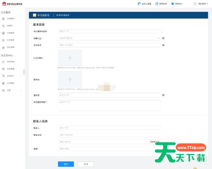Open the 所属行业 dropdown

(x=109, y=38)
